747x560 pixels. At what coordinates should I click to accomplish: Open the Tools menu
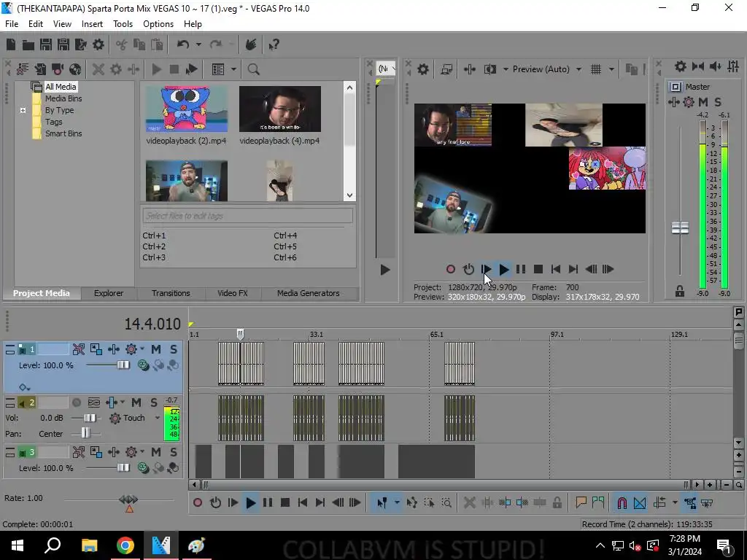click(123, 24)
